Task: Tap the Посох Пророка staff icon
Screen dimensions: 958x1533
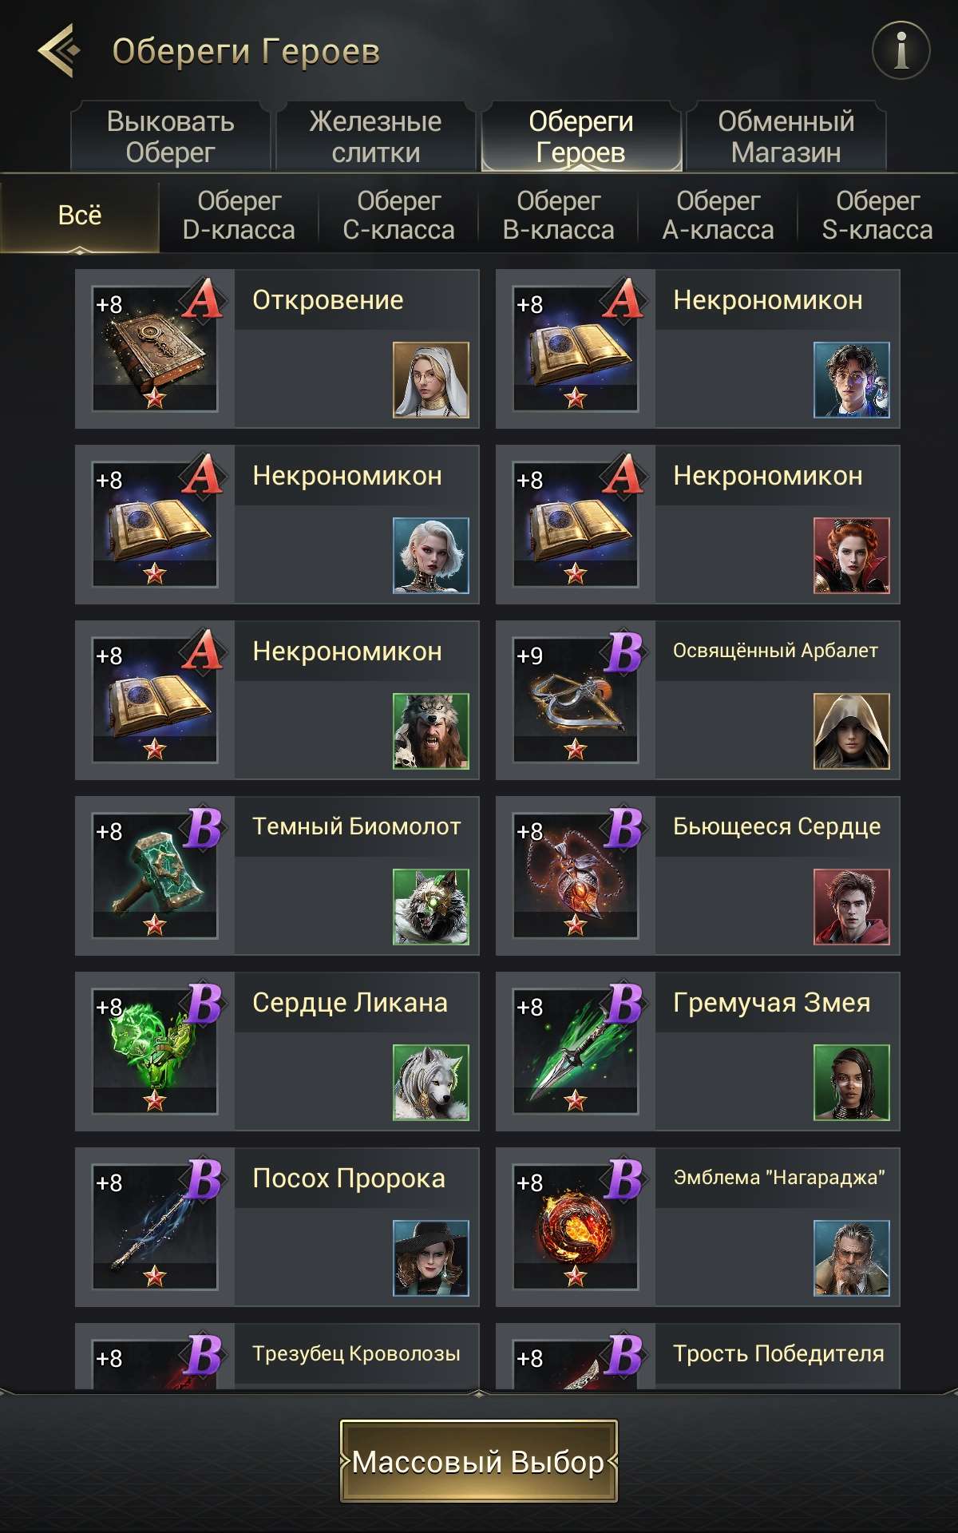Action: [155, 1227]
